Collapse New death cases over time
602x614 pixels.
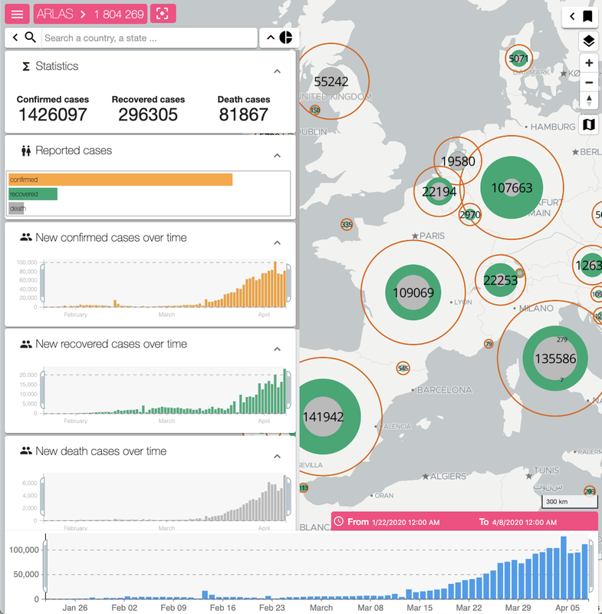coord(278,456)
